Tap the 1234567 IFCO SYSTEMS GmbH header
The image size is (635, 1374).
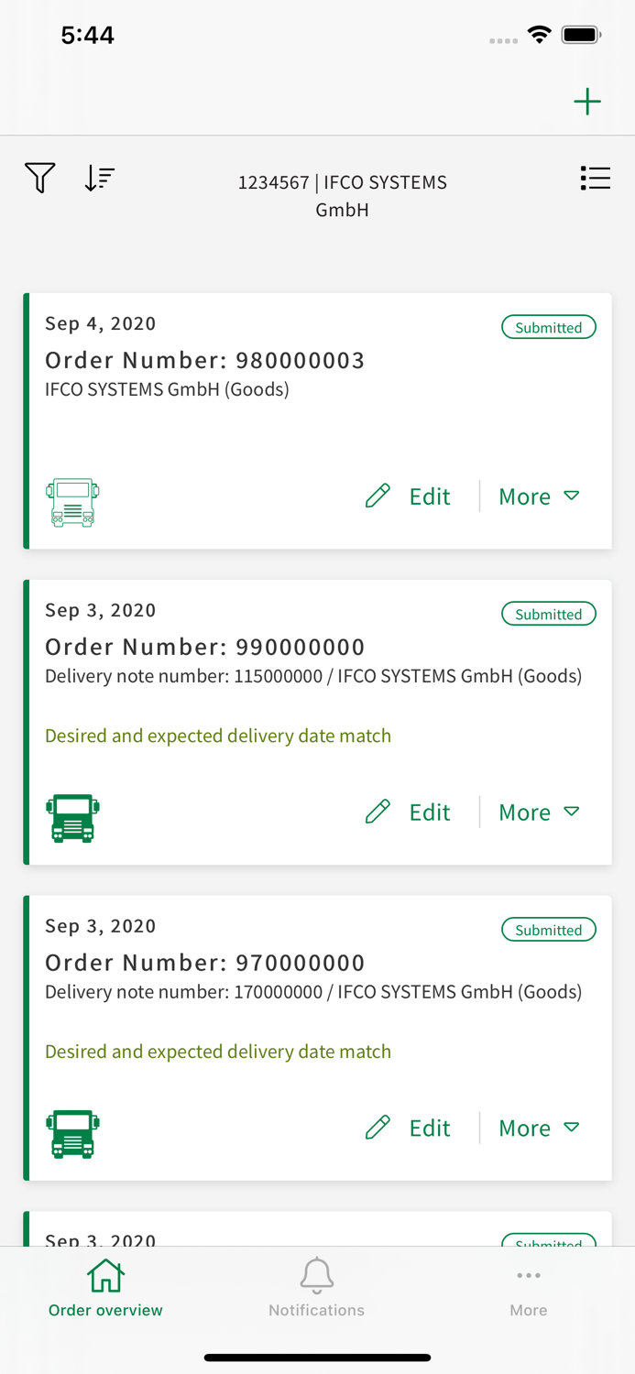(x=343, y=195)
